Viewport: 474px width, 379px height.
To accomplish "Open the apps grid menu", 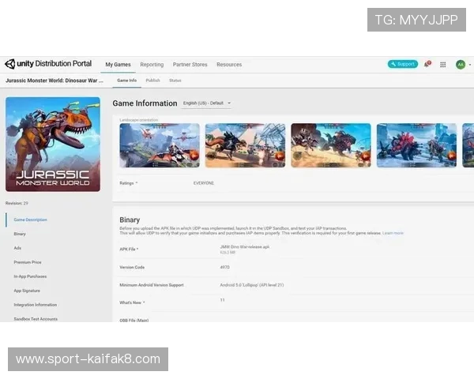I will click(443, 64).
